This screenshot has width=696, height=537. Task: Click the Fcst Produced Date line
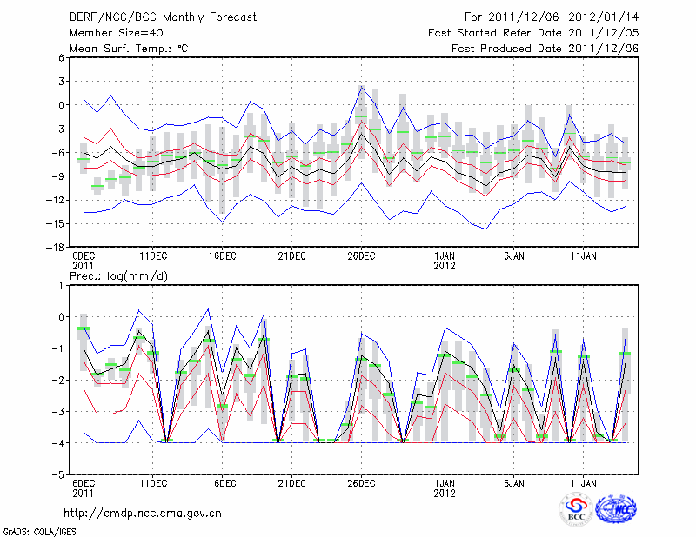(x=545, y=49)
